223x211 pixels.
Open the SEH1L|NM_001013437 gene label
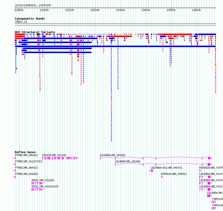click(x=45, y=186)
